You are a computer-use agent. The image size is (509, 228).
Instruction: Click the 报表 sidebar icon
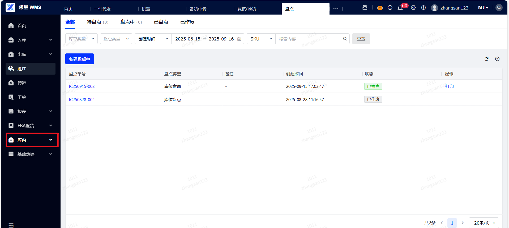(11, 111)
